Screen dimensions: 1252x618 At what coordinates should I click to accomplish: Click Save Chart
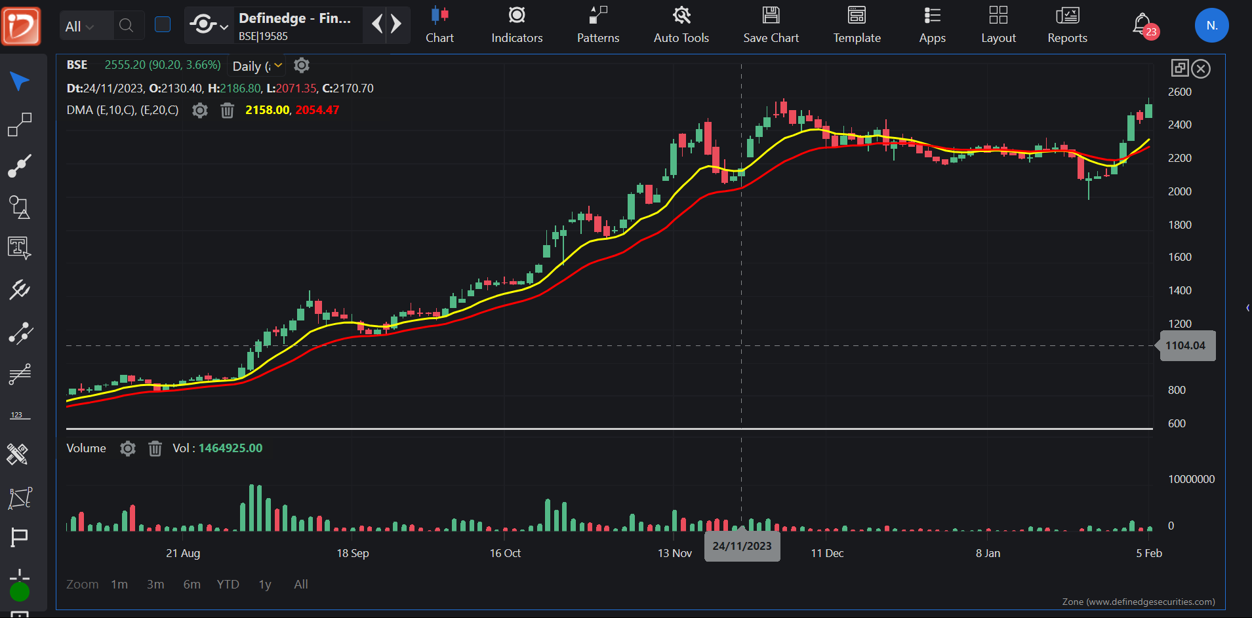[771, 26]
